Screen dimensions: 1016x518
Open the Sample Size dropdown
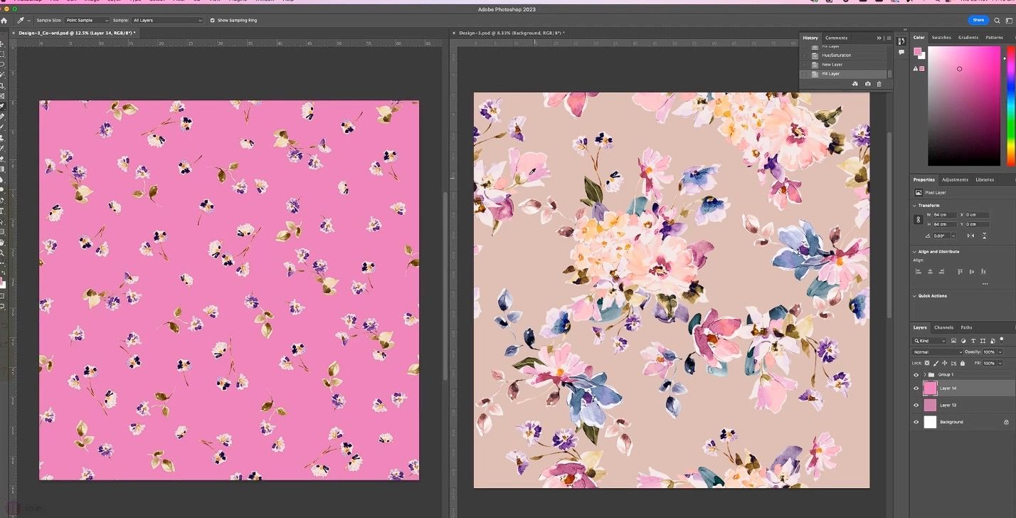(88, 21)
